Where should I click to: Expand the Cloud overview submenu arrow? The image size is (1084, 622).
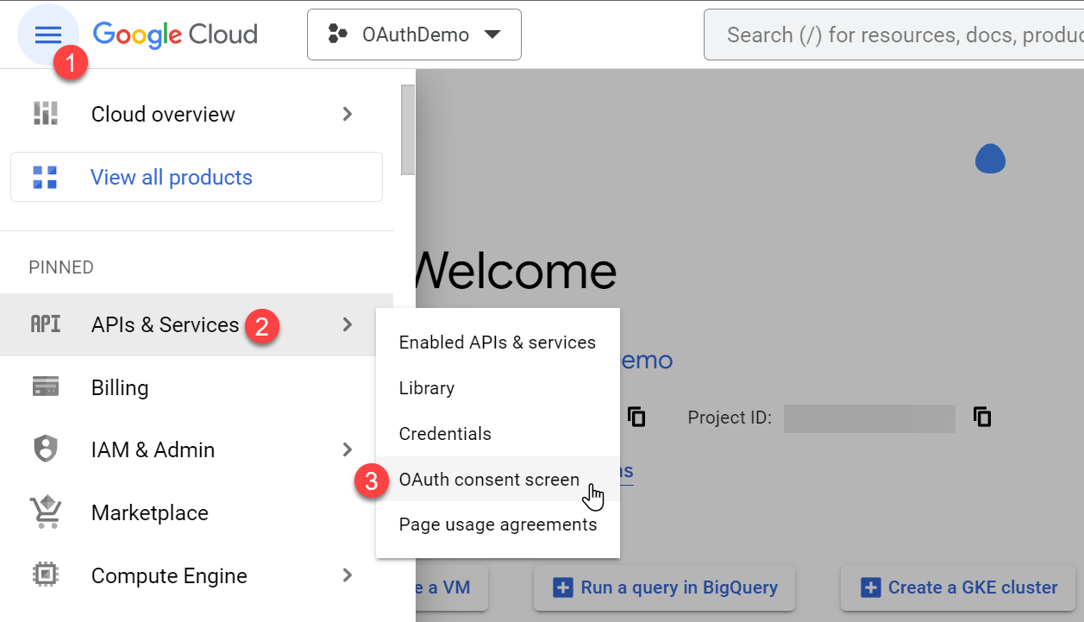tap(348, 114)
